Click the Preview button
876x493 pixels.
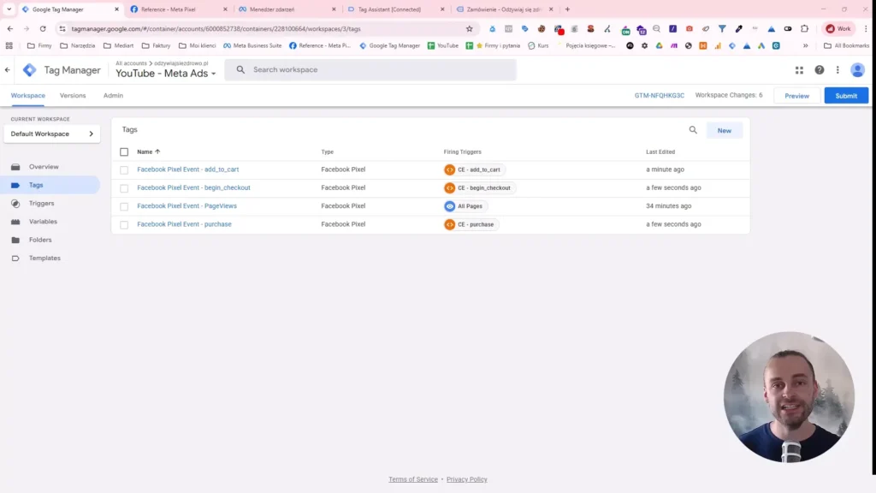796,96
